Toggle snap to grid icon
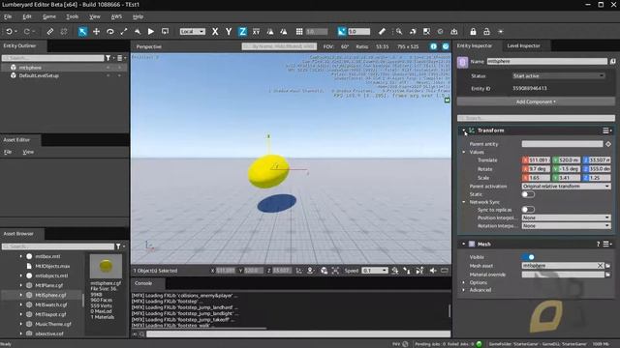The width and height of the screenshot is (620, 348). click(x=299, y=32)
